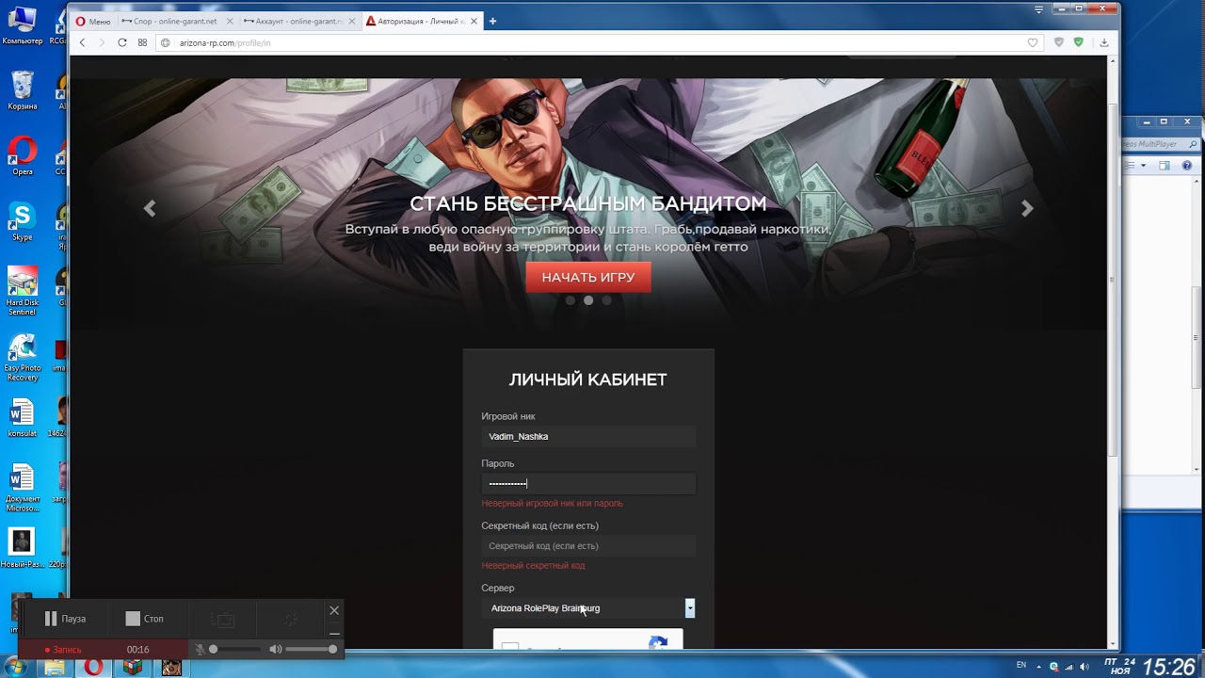The width and height of the screenshot is (1205, 678).
Task: Pause the recording with Пауза
Action: tap(65, 619)
